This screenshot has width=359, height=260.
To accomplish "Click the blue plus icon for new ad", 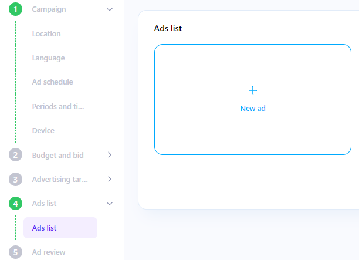I will [253, 90].
